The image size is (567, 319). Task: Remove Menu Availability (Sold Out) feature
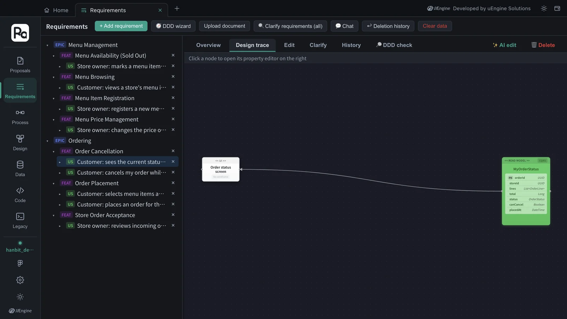coord(173,55)
